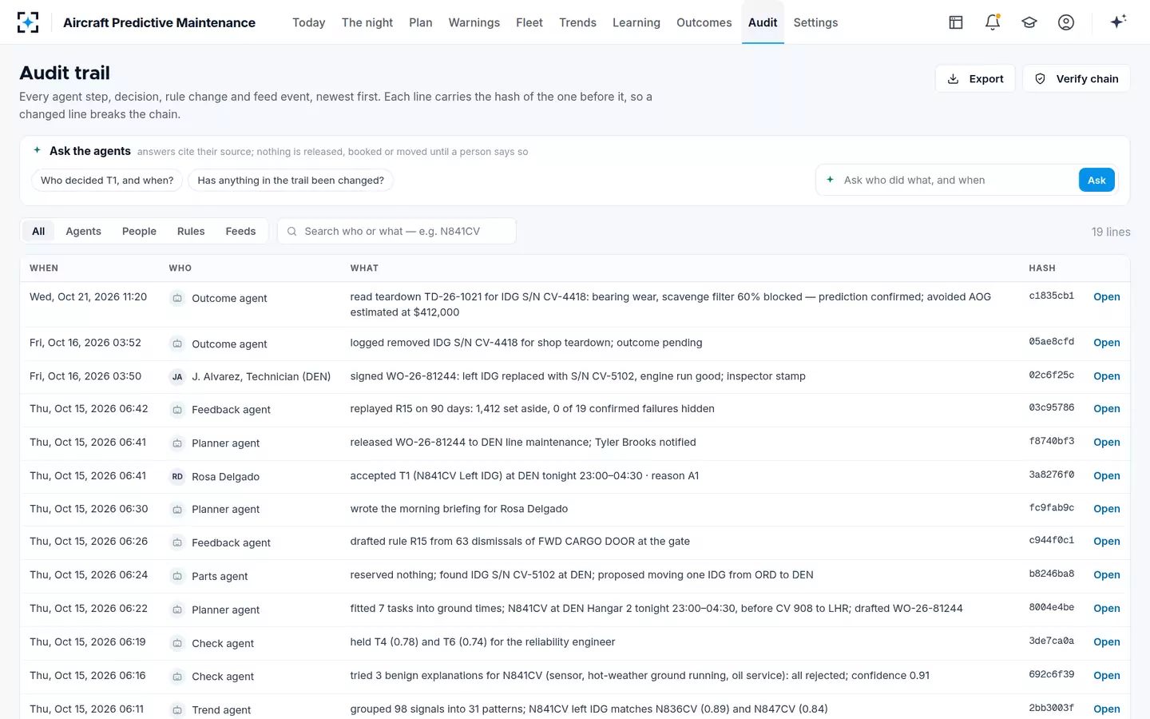Click the agent icon on the 06:19 Check agent row

coord(177,643)
